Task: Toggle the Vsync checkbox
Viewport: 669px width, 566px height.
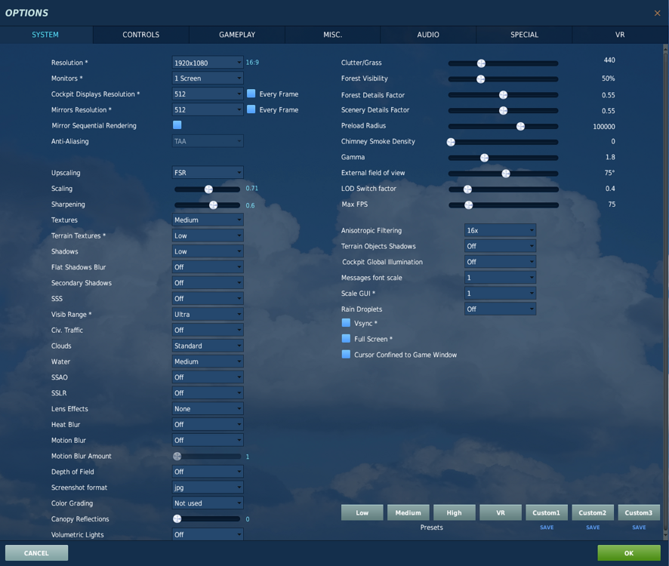Action: point(346,322)
